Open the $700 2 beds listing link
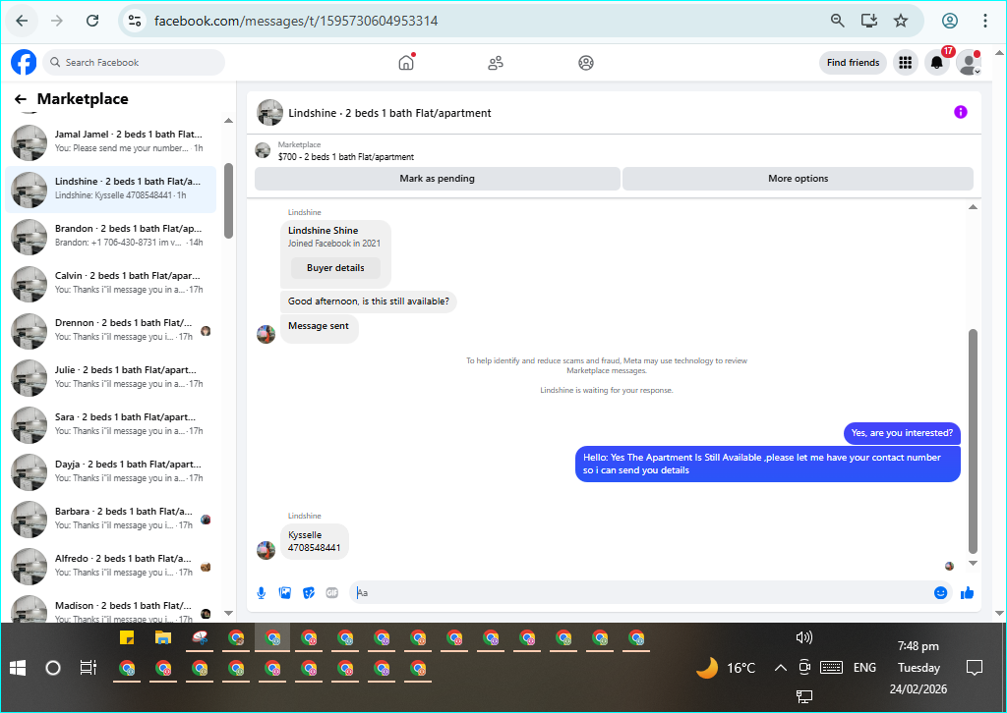Screen dimensions: 1007x713 345,156
